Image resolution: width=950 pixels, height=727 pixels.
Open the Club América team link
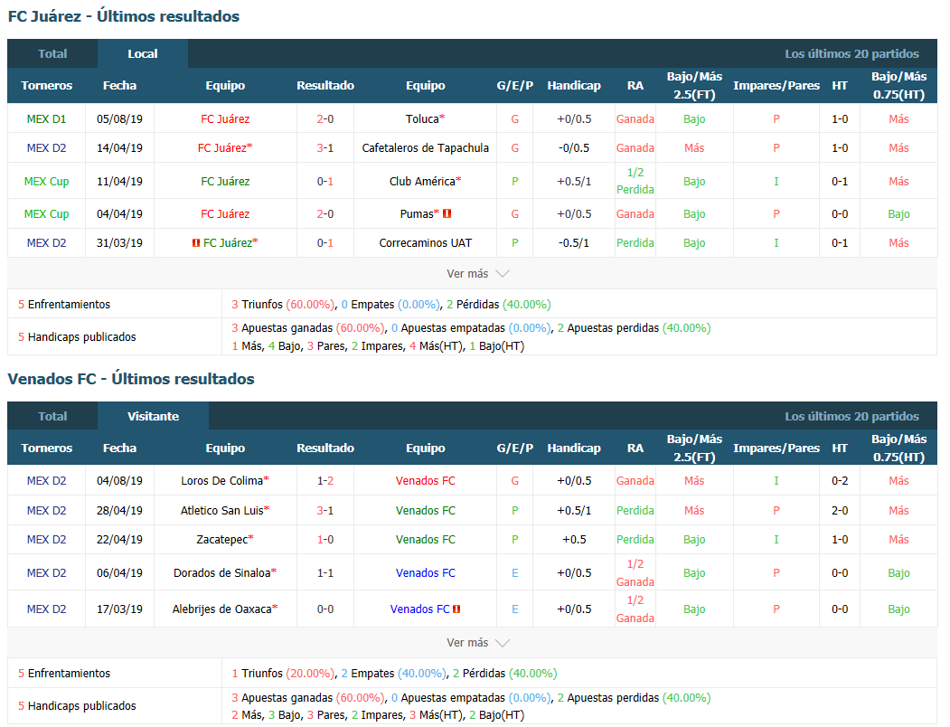(x=422, y=181)
